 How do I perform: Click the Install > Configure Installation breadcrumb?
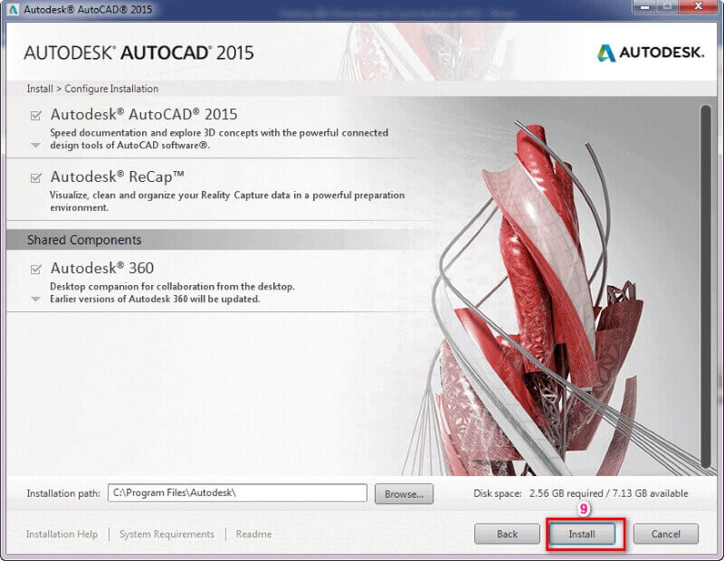(92, 89)
